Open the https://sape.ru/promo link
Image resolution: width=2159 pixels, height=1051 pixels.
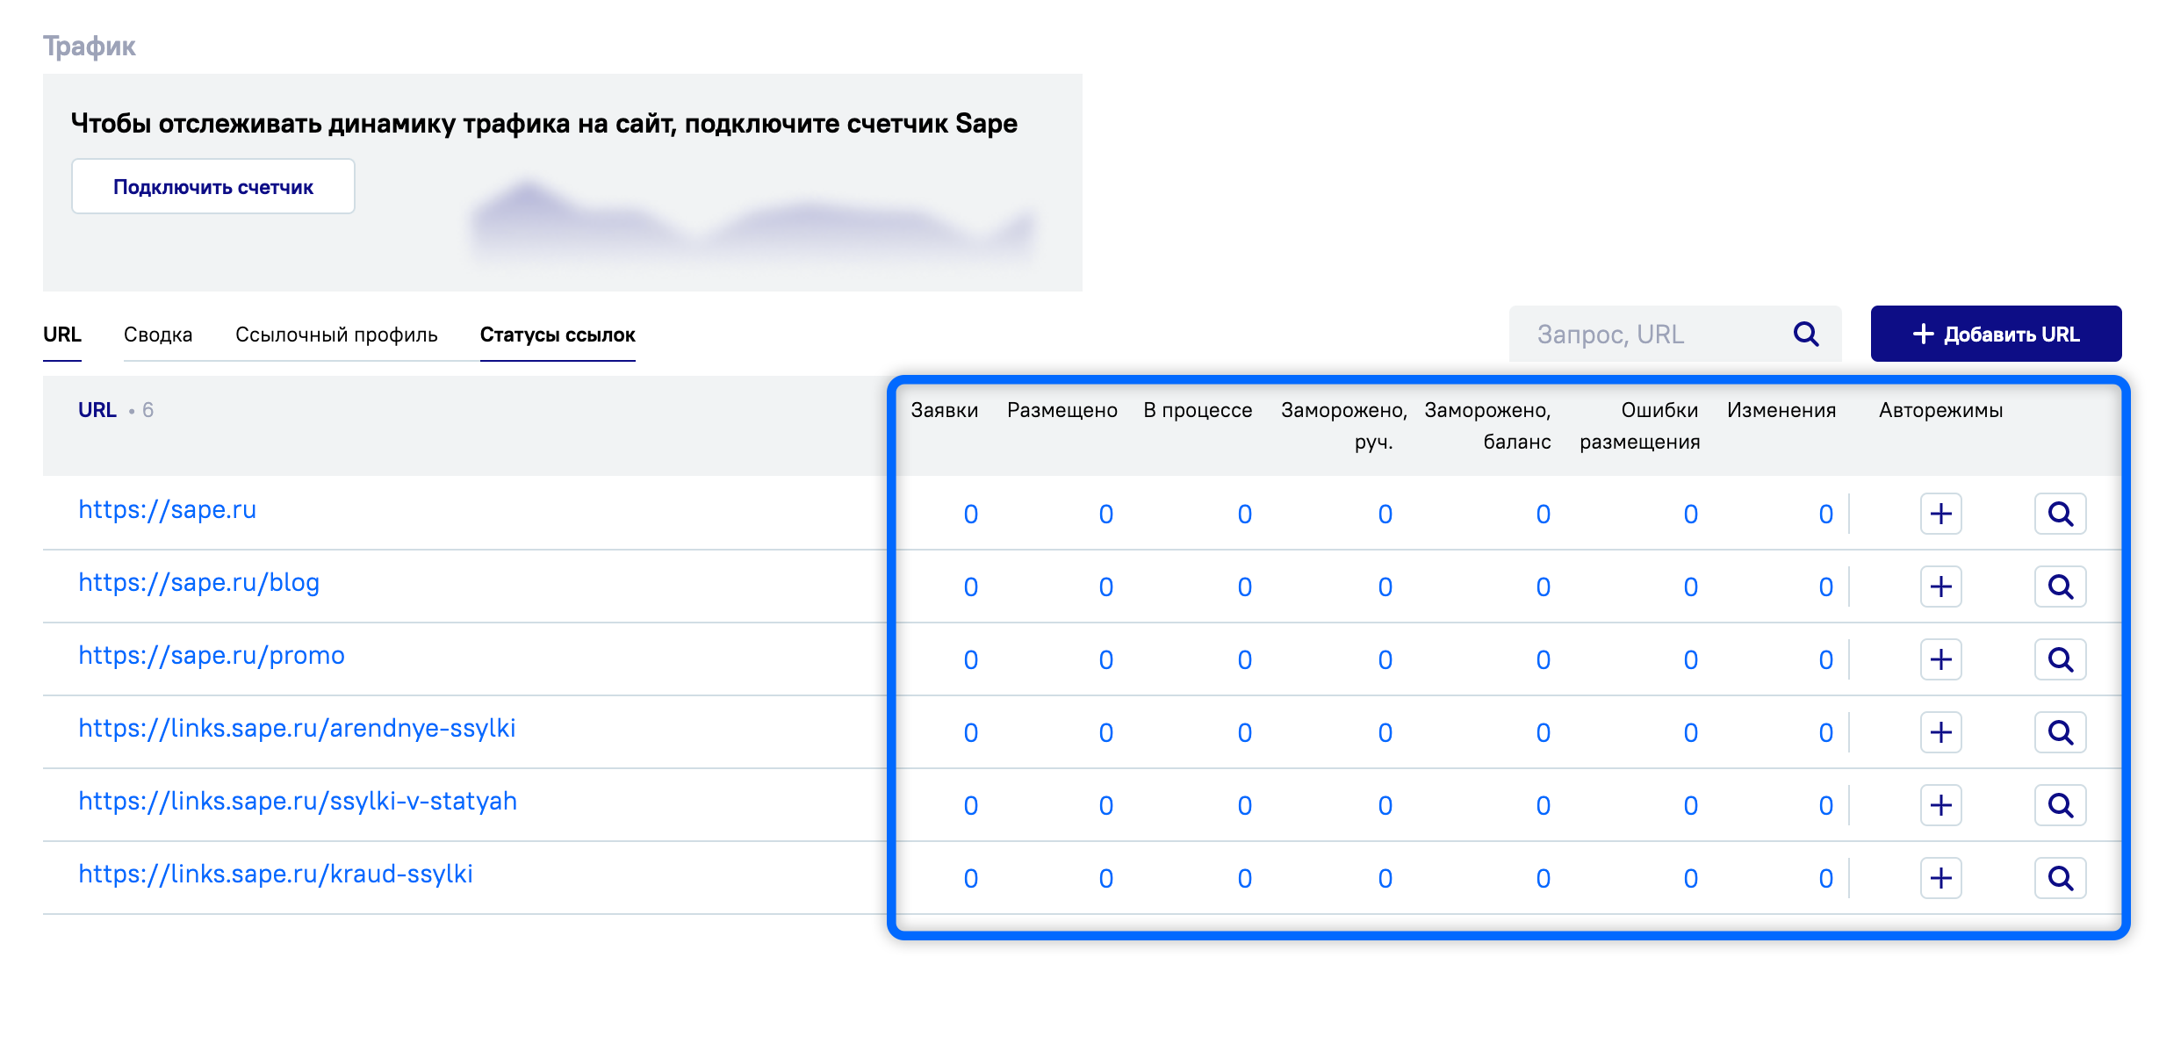[x=212, y=655]
